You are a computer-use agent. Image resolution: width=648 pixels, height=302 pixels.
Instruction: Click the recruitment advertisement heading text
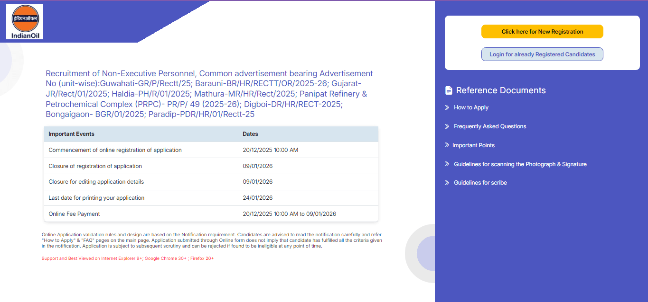coord(209,93)
